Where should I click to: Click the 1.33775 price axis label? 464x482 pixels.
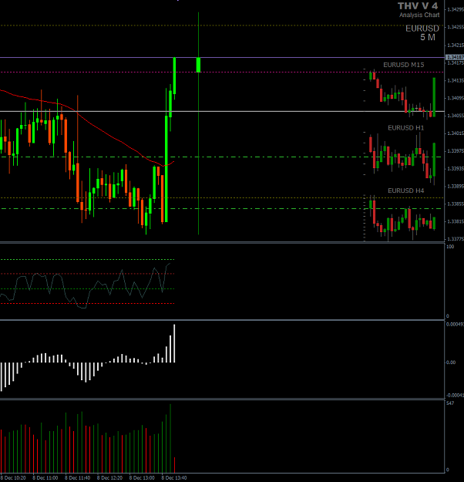[x=456, y=239]
